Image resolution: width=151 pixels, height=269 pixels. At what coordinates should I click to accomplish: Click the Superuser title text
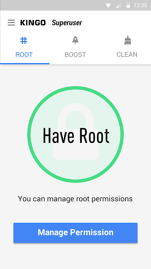[67, 23]
